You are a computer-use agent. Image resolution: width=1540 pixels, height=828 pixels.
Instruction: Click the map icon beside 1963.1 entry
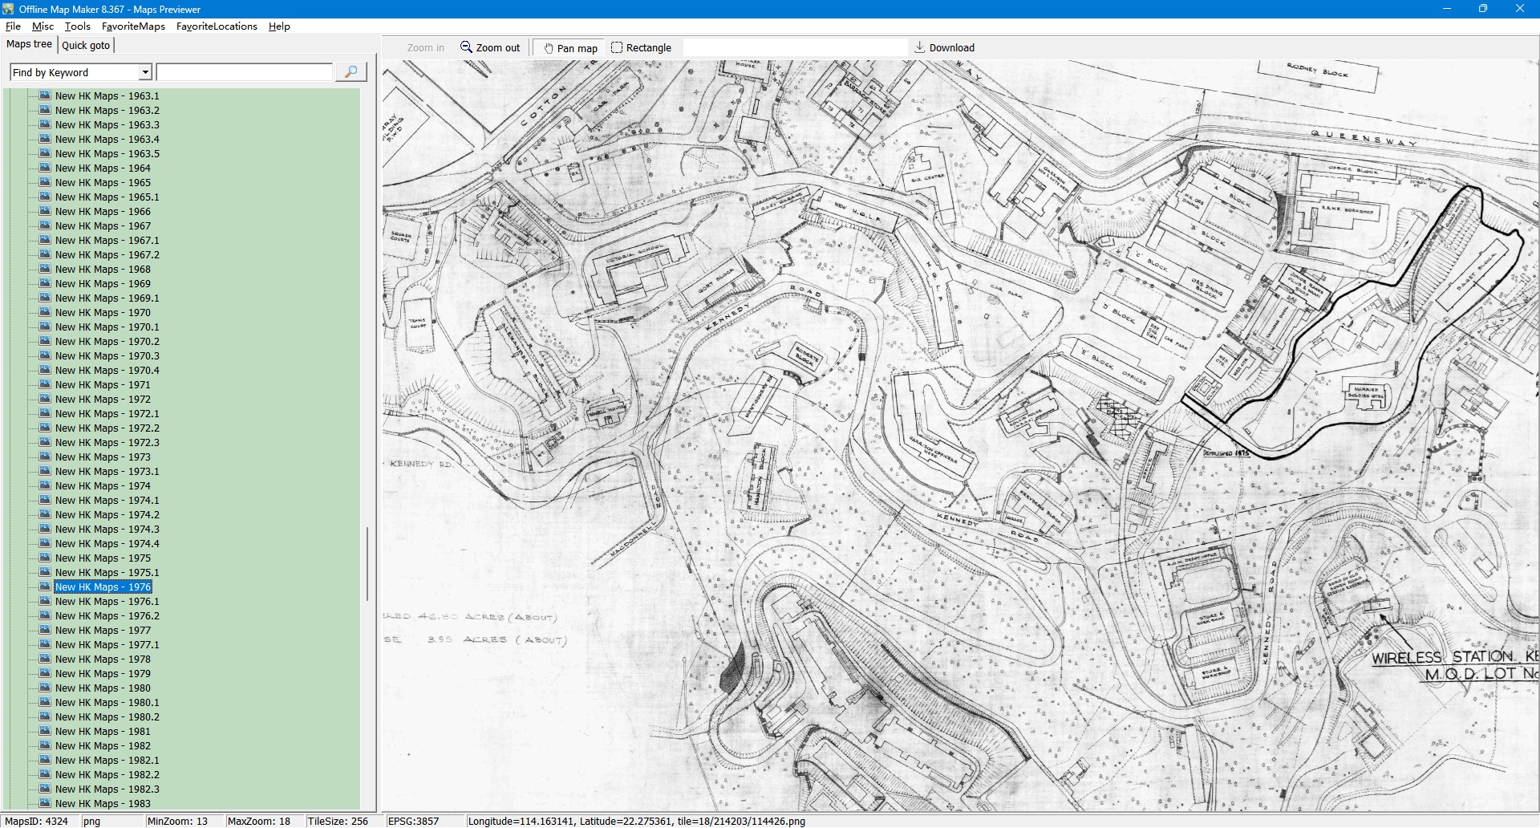click(x=45, y=95)
